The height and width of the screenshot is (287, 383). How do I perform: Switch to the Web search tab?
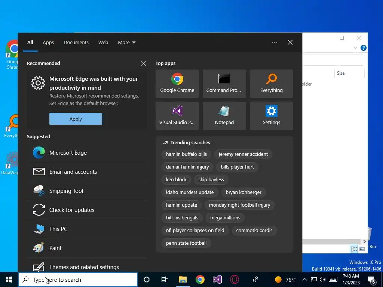tap(103, 43)
